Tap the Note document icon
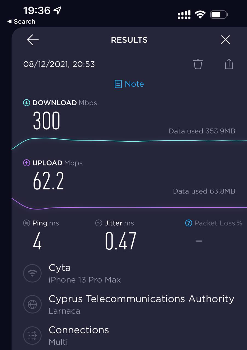 point(118,84)
